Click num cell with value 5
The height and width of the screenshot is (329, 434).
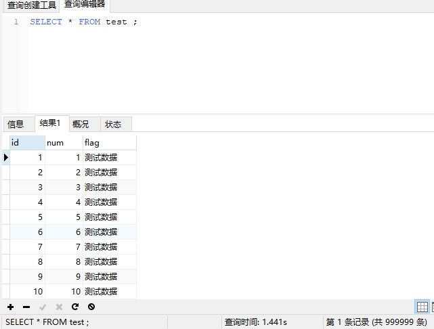coord(64,217)
